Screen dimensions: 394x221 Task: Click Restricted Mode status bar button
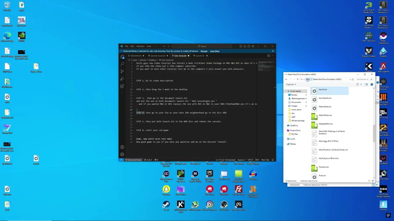pos(133,160)
